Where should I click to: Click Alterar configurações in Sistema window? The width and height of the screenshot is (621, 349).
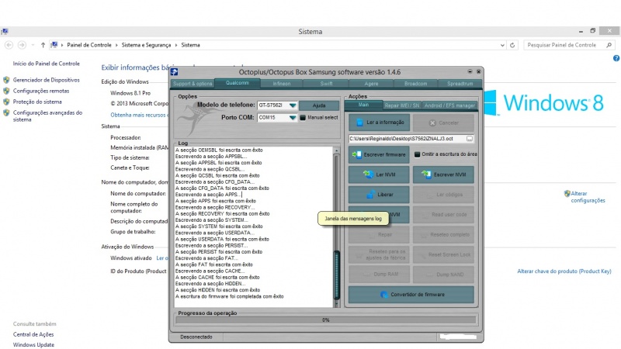pyautogui.click(x=588, y=197)
